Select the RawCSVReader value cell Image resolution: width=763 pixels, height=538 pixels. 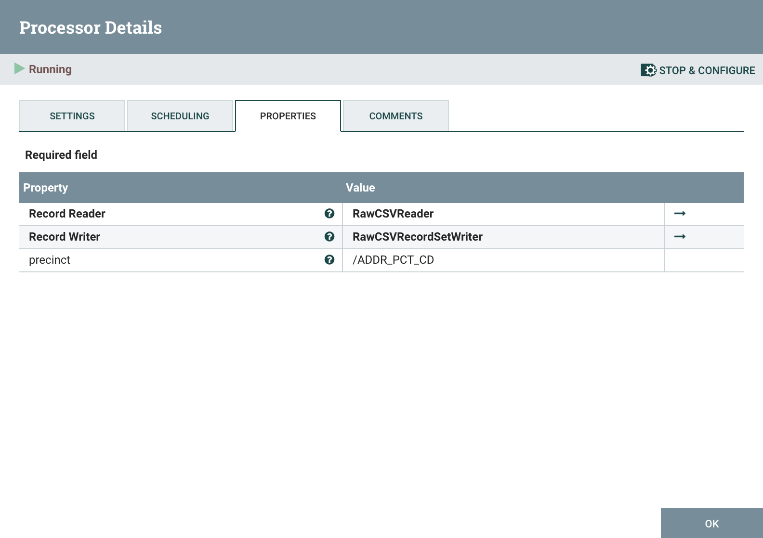[x=503, y=214]
